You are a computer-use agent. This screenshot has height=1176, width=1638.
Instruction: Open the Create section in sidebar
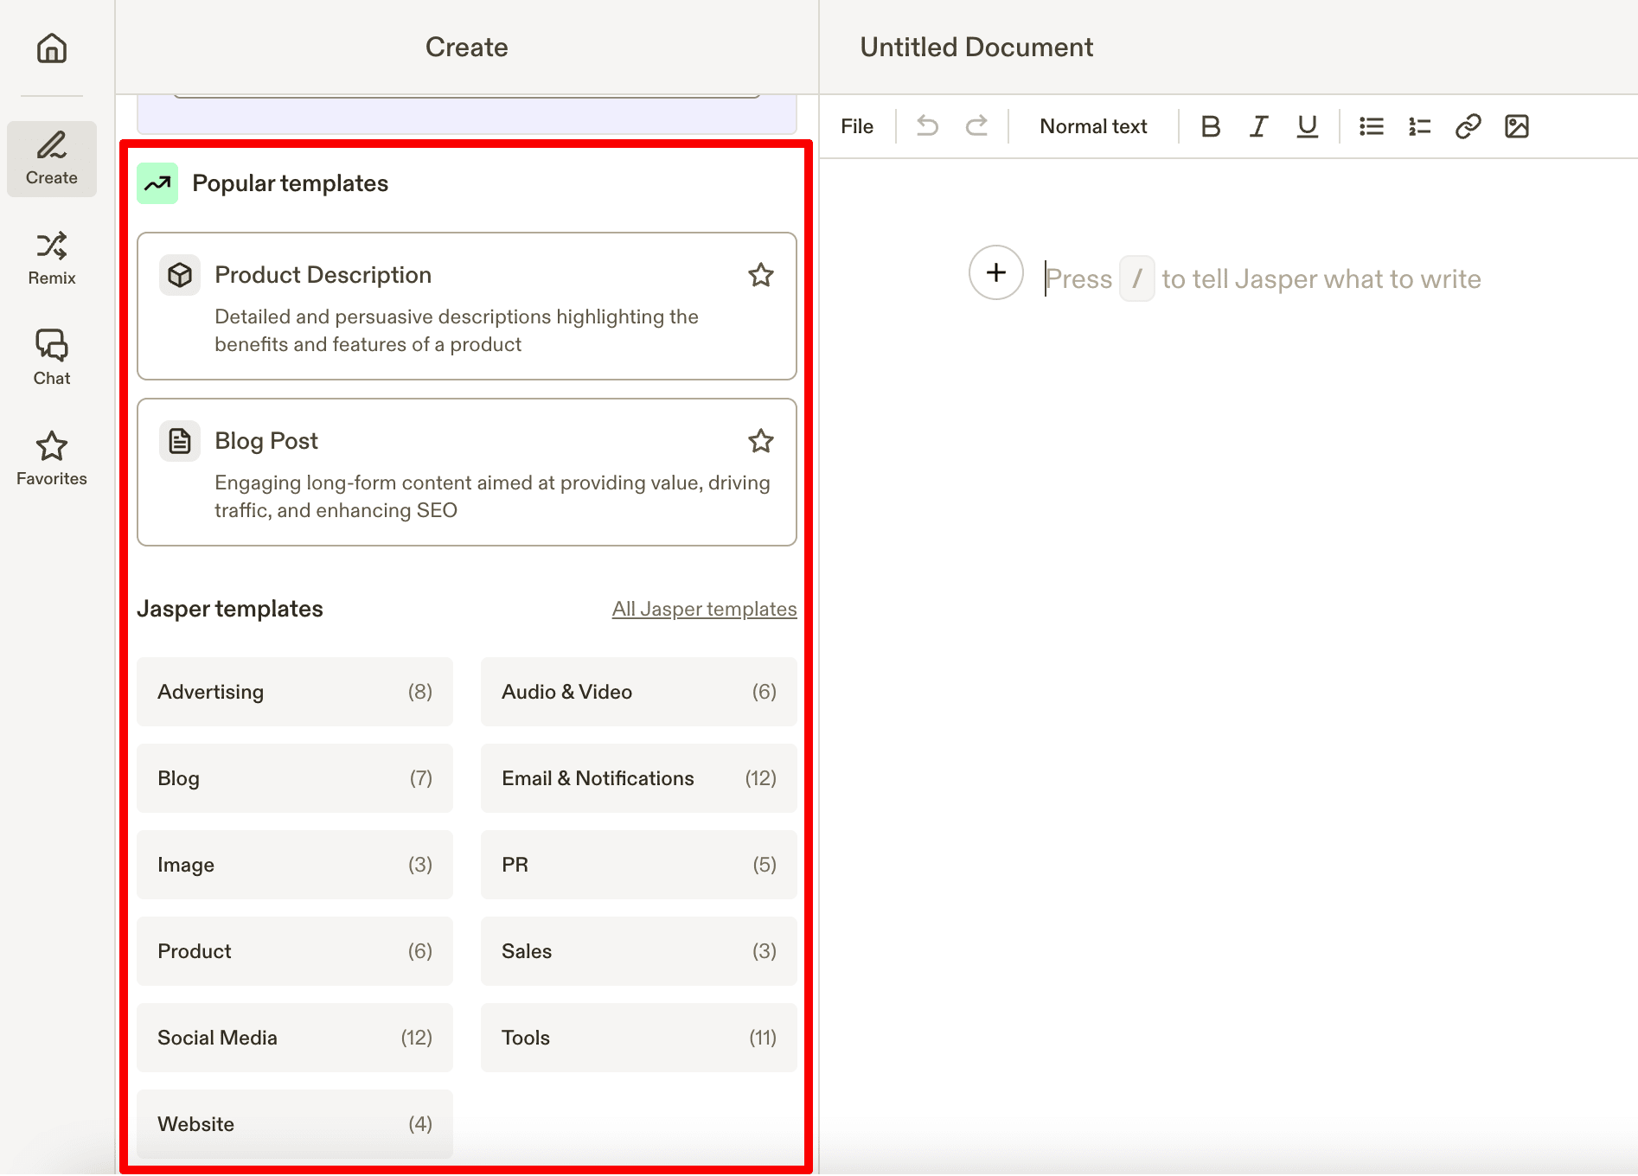pyautogui.click(x=52, y=159)
